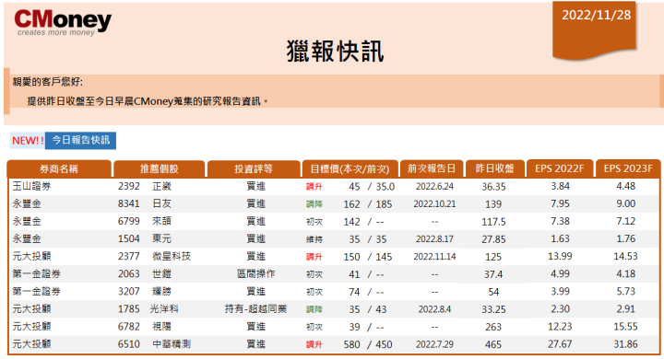
Task: Click stock 6799 來頡
Action: click(x=145, y=221)
